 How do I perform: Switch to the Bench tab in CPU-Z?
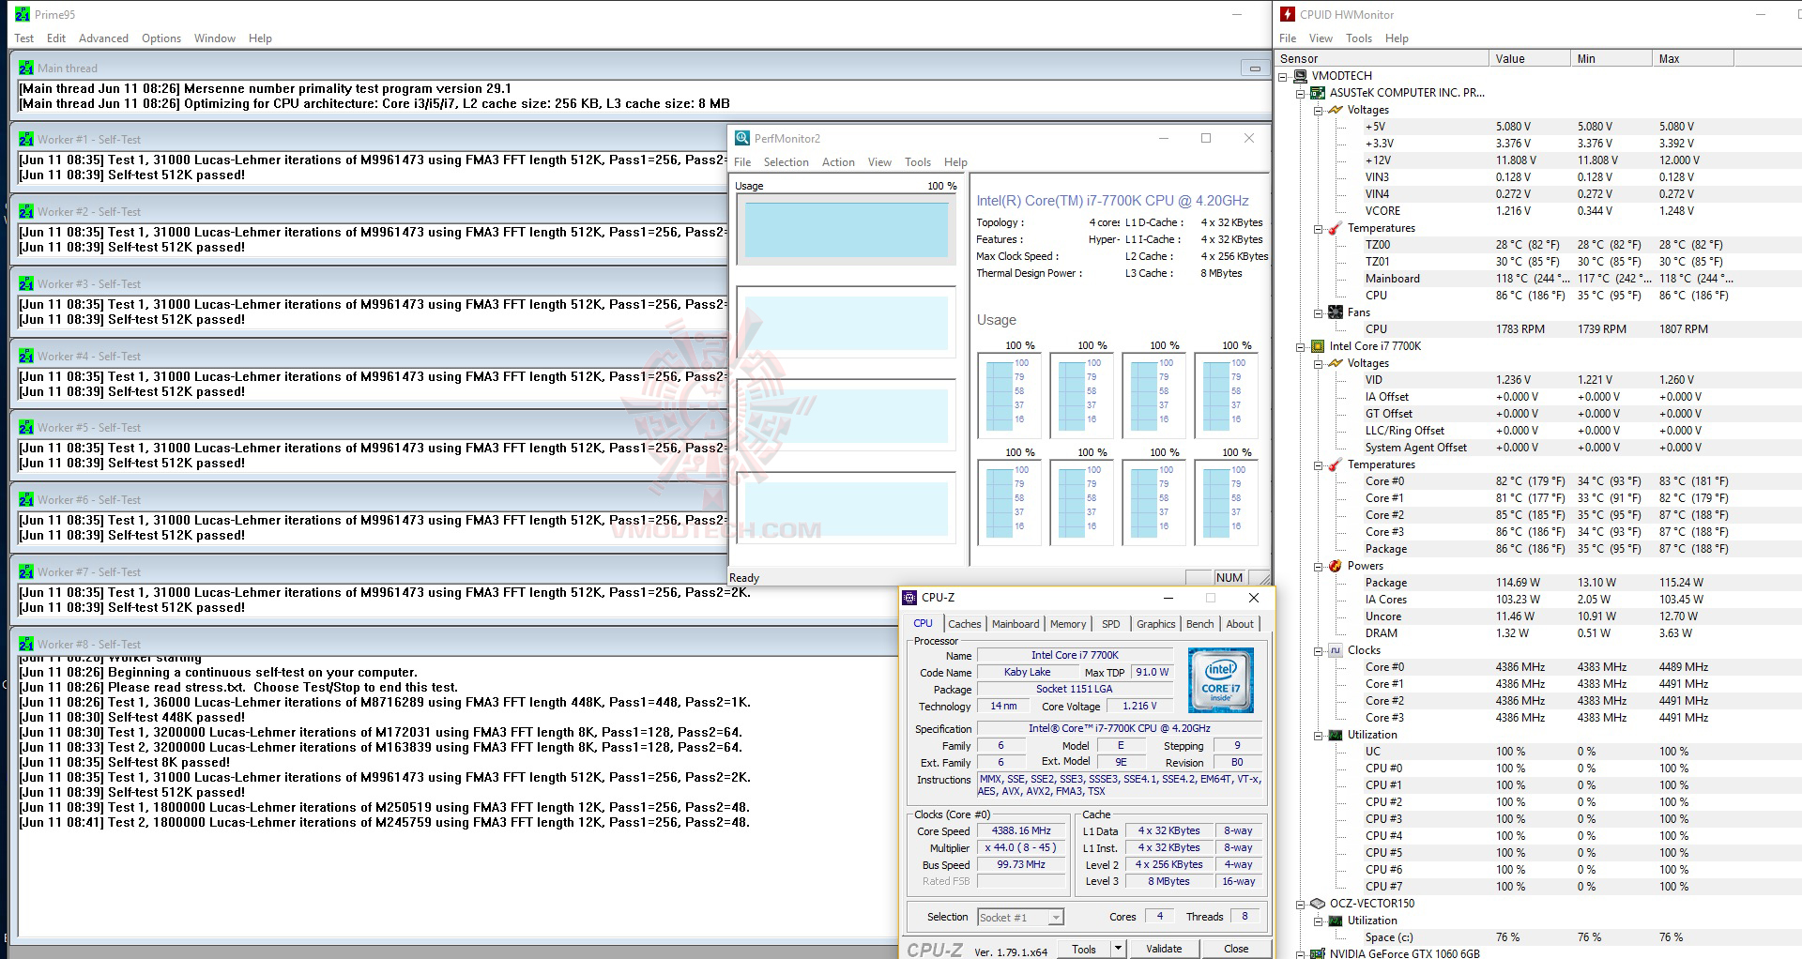coord(1199,624)
